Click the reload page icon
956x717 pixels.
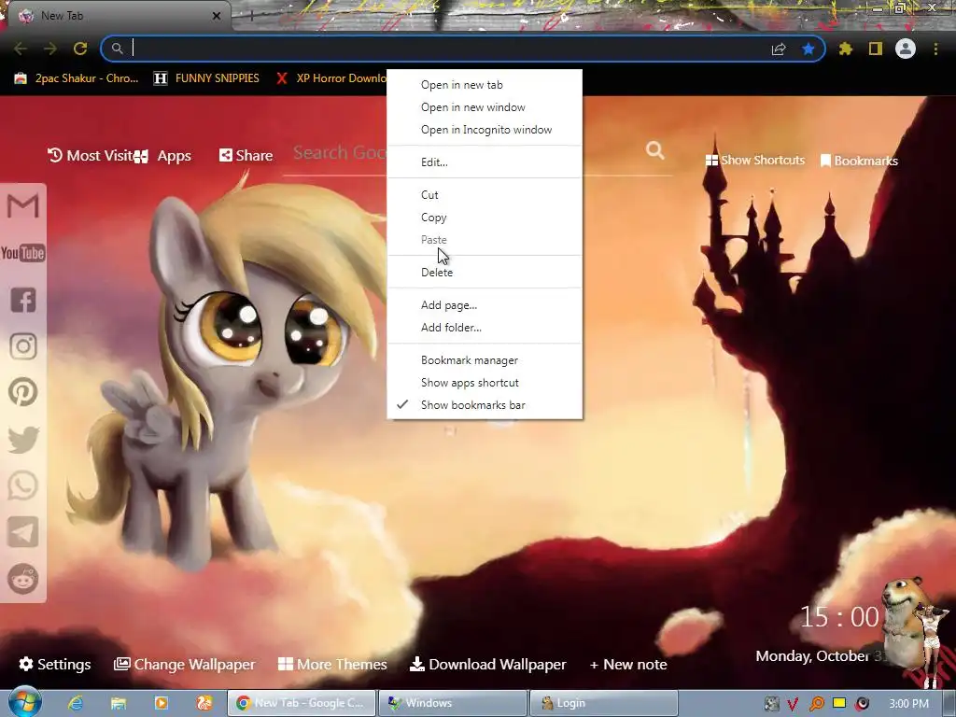tap(80, 49)
